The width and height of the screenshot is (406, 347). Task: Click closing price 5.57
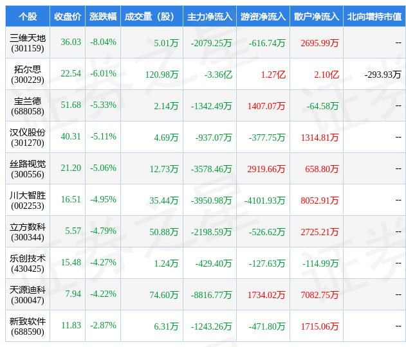[73, 231]
